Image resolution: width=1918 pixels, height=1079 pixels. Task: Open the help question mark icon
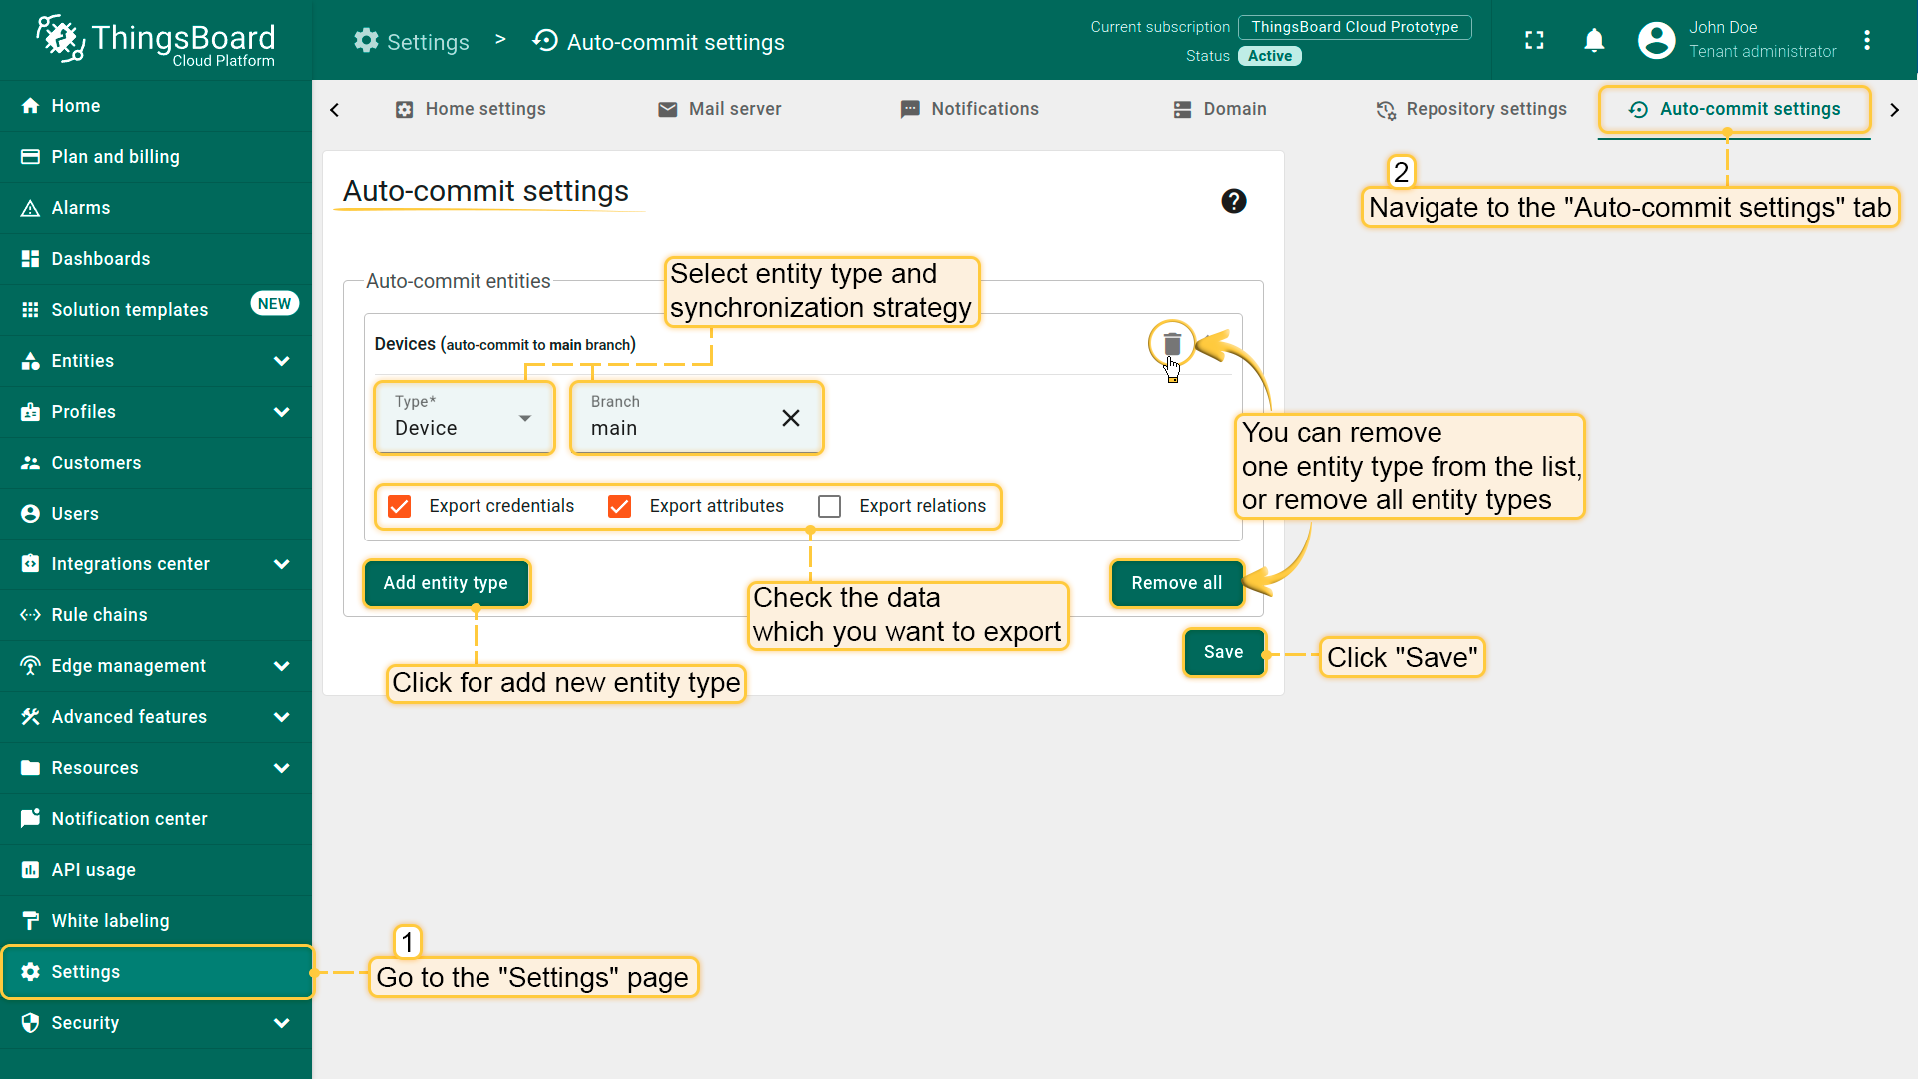tap(1233, 201)
